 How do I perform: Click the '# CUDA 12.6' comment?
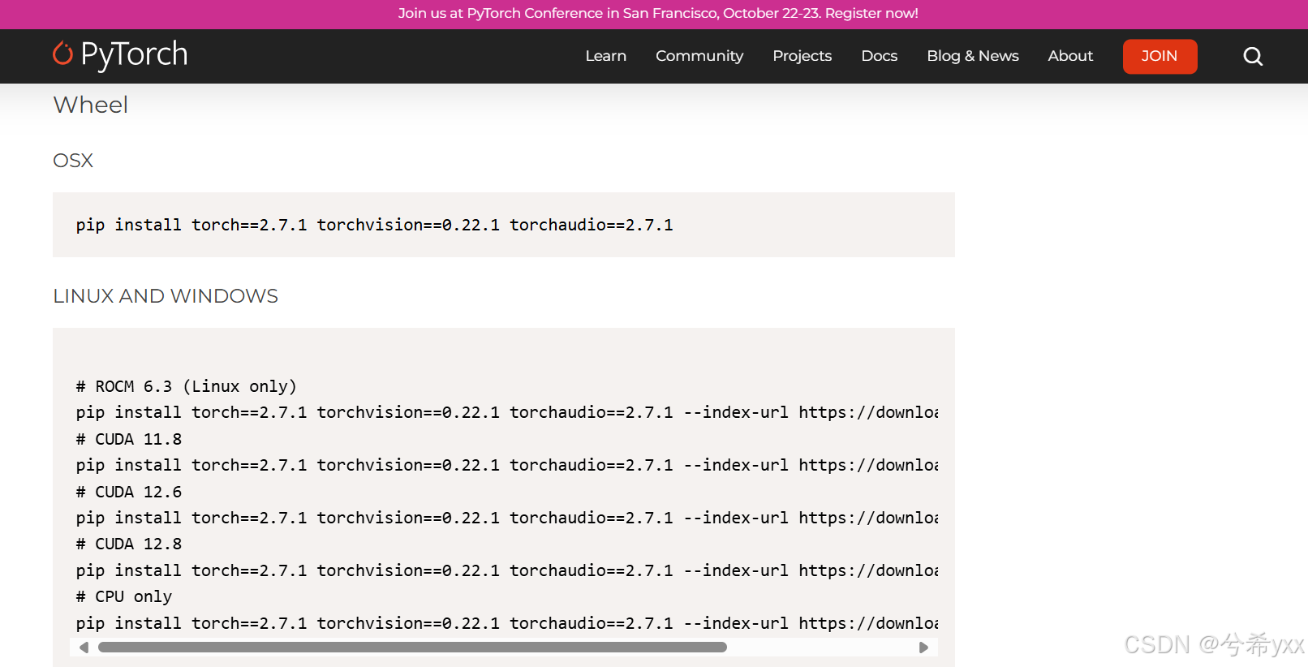tap(128, 492)
